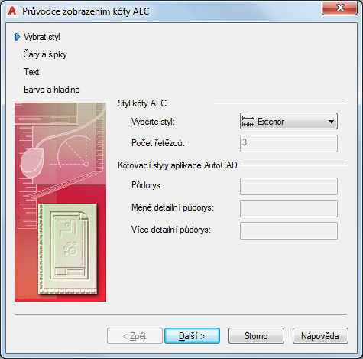This screenshot has width=363, height=359.
Task: Click the Počet řetězců field
Action: (289, 144)
